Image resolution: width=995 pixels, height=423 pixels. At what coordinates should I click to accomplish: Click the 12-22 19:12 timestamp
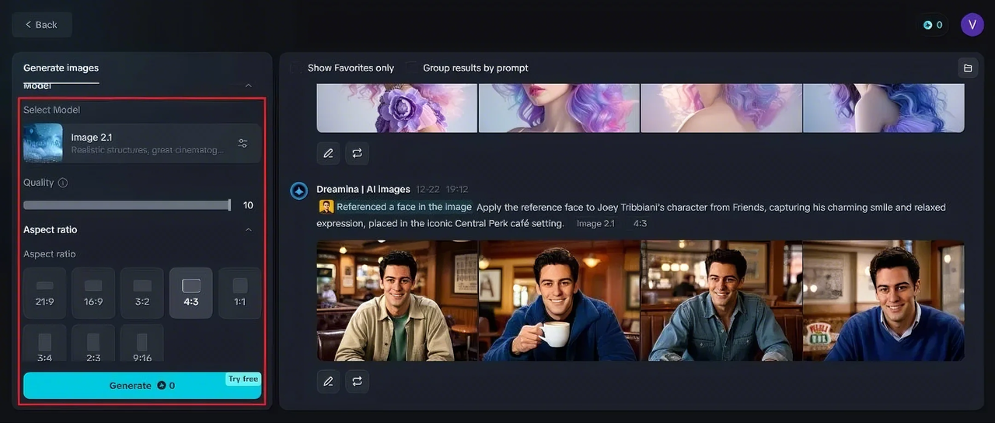(442, 189)
